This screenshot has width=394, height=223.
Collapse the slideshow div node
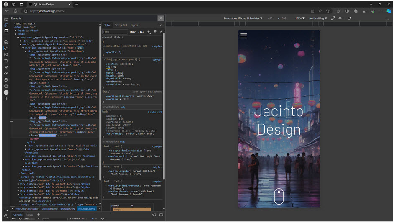(26, 51)
